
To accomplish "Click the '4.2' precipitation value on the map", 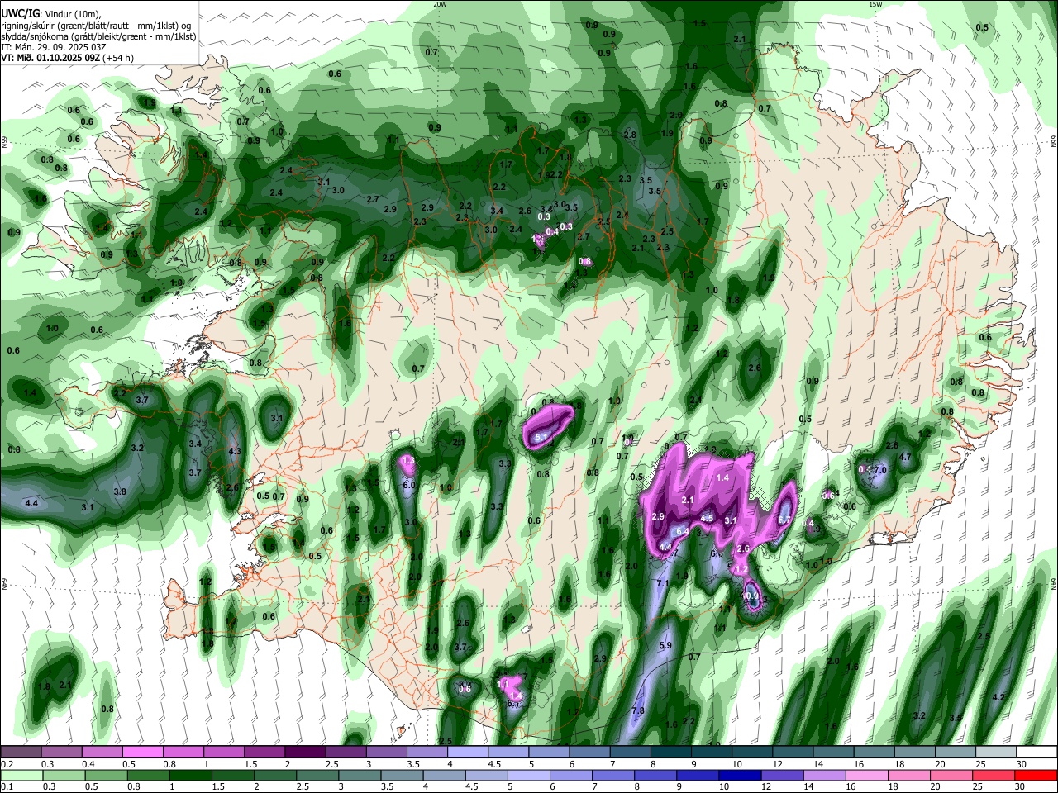I will click(998, 697).
